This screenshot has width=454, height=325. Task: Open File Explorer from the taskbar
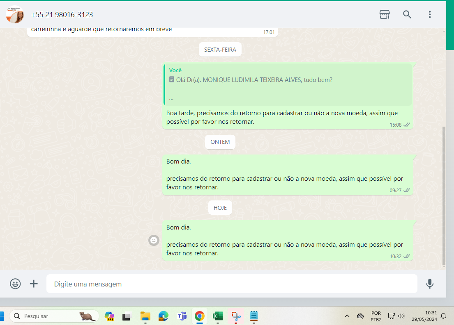145,316
